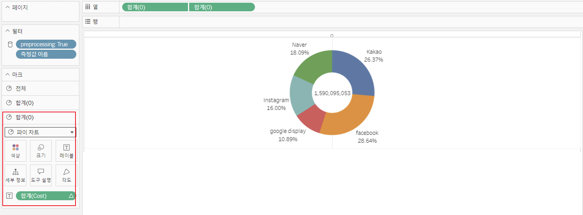This screenshot has height=215, width=583.
Task: Select the 전체 marks tab
Action: (x=40, y=89)
